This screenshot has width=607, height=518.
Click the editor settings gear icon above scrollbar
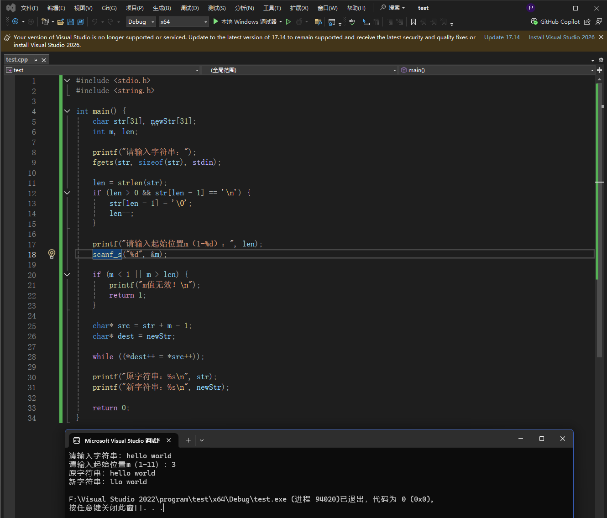pyautogui.click(x=601, y=60)
